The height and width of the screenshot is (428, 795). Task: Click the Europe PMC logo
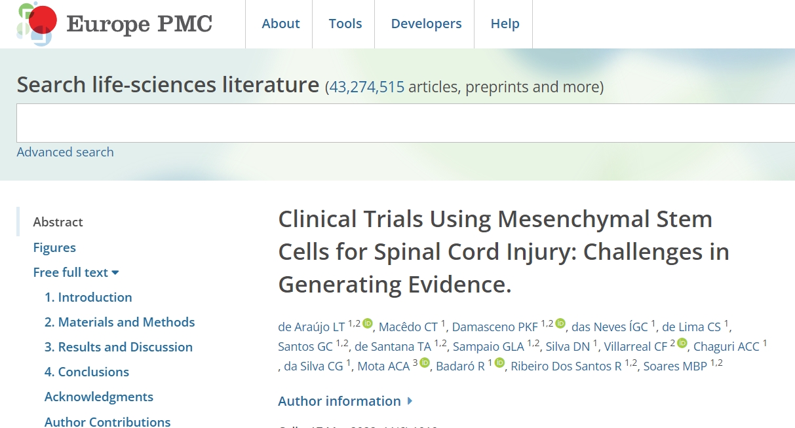(115, 24)
